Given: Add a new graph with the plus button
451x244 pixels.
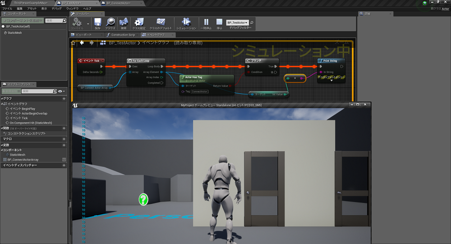Looking at the screenshot, I should tap(64, 99).
